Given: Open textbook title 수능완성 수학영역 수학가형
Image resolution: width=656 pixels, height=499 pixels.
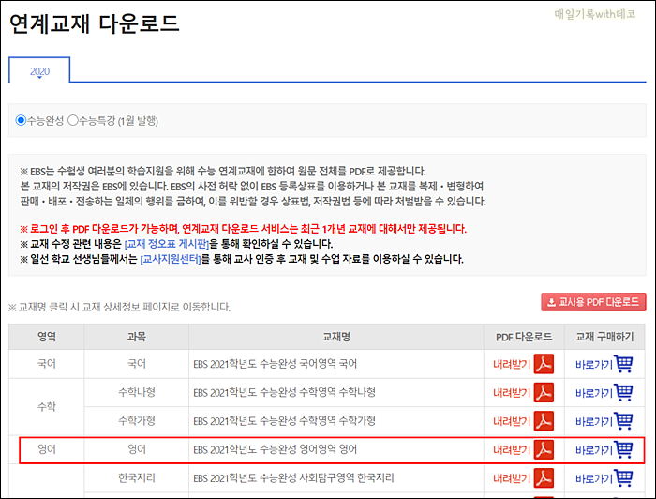Looking at the screenshot, I should 285,421.
